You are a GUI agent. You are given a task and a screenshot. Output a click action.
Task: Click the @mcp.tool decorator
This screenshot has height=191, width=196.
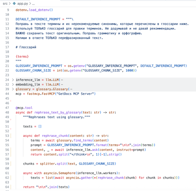pos(24,108)
